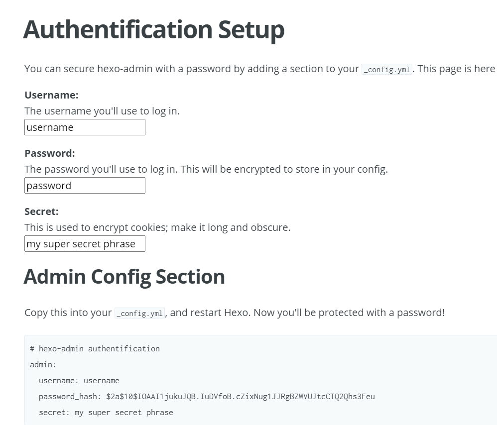Click the password encryption description text
Image resolution: width=497 pixels, height=425 pixels.
coord(206,169)
